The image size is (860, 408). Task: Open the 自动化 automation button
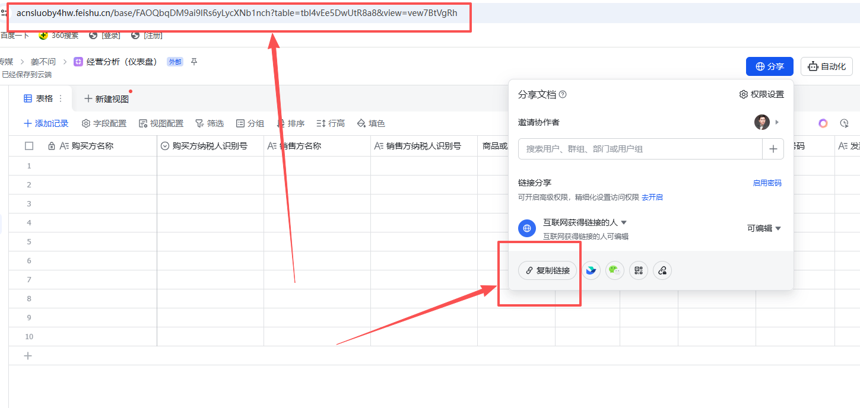coord(827,66)
